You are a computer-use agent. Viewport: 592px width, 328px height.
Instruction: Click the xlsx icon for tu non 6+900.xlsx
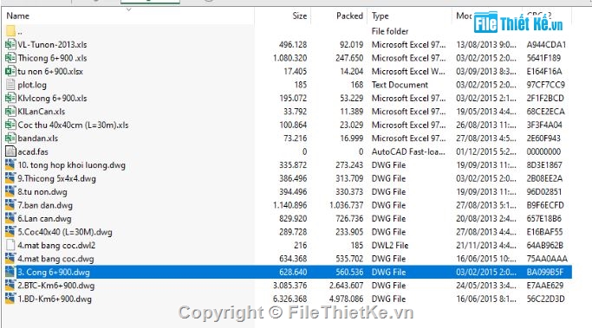[x=10, y=71]
